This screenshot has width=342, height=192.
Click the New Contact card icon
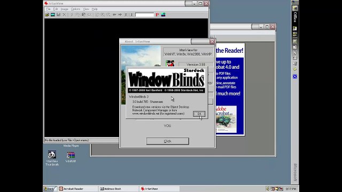click(x=295, y=58)
